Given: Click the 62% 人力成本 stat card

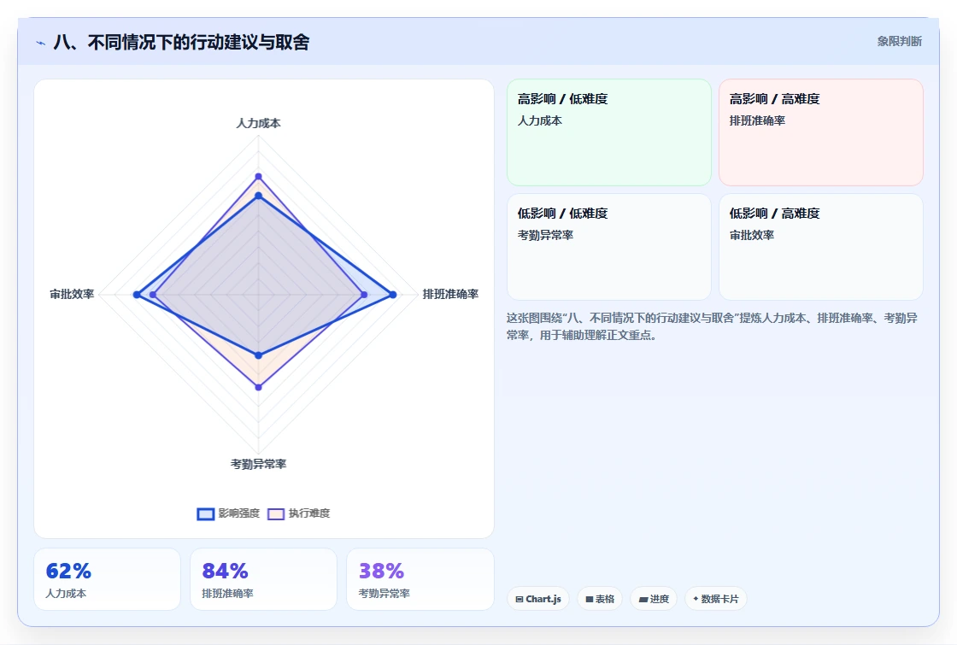Looking at the screenshot, I should click(107, 579).
